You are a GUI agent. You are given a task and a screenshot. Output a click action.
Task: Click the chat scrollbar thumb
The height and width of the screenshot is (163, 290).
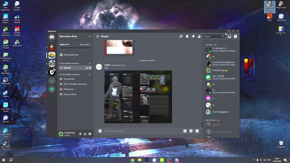(x=202, y=125)
